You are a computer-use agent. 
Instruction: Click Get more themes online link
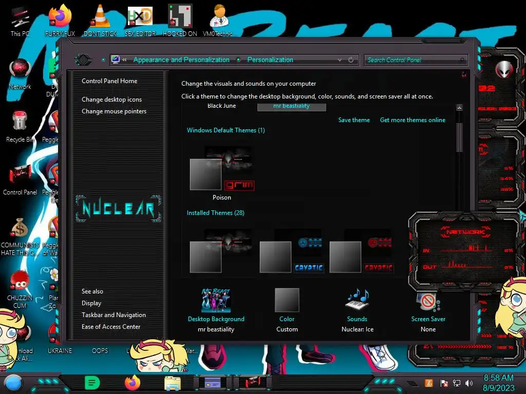click(412, 120)
